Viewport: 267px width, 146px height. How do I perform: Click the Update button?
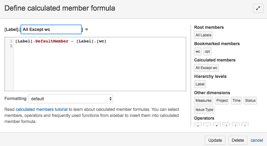coord(215,140)
